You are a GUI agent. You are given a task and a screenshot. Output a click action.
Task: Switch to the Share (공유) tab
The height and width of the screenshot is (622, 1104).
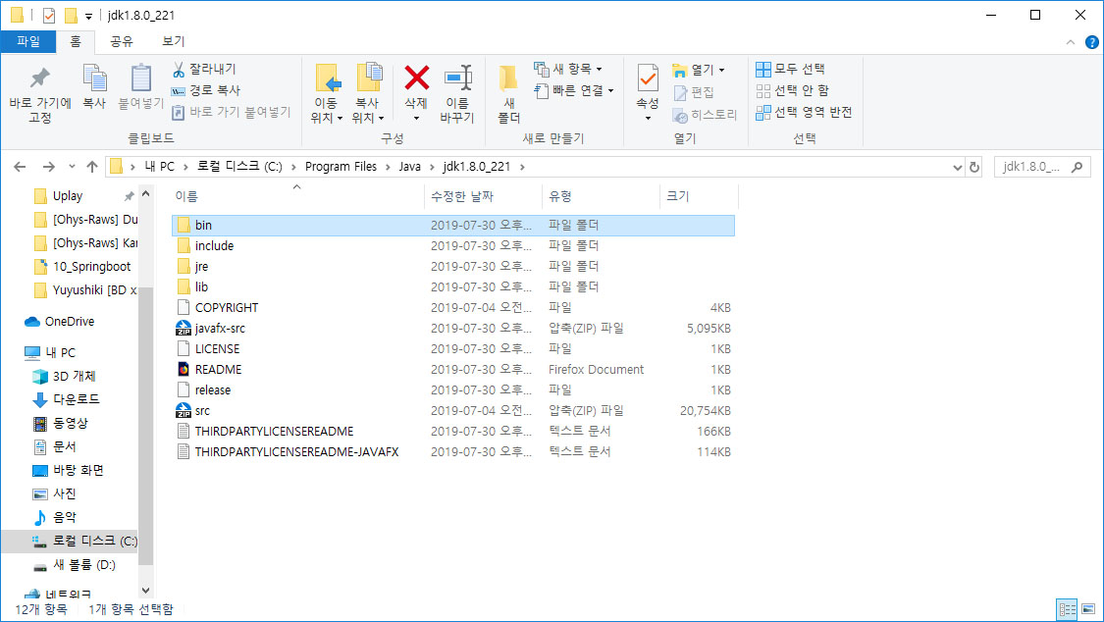(x=121, y=41)
